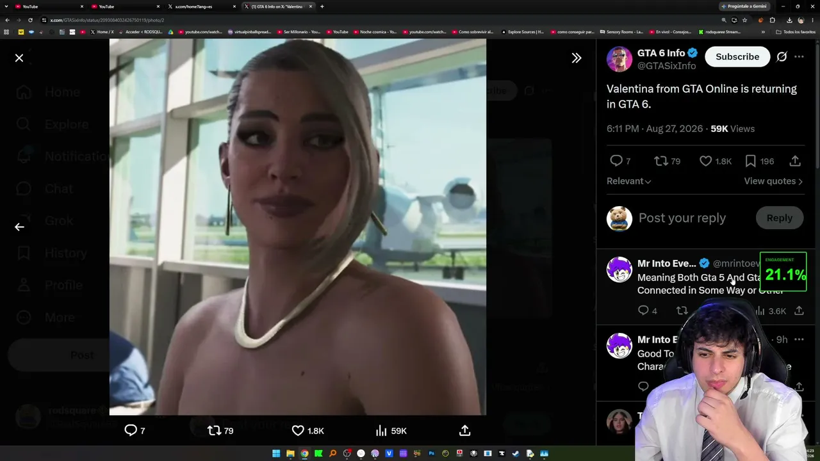Expand the Todos los favoritos bookmarks folder
The width and height of the screenshot is (820, 461).
pos(795,32)
